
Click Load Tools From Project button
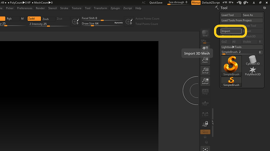point(242,20)
